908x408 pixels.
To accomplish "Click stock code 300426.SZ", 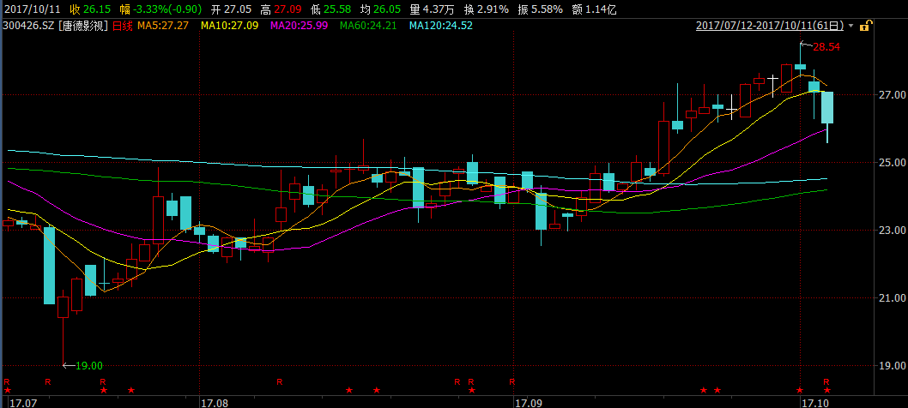I will click(28, 26).
